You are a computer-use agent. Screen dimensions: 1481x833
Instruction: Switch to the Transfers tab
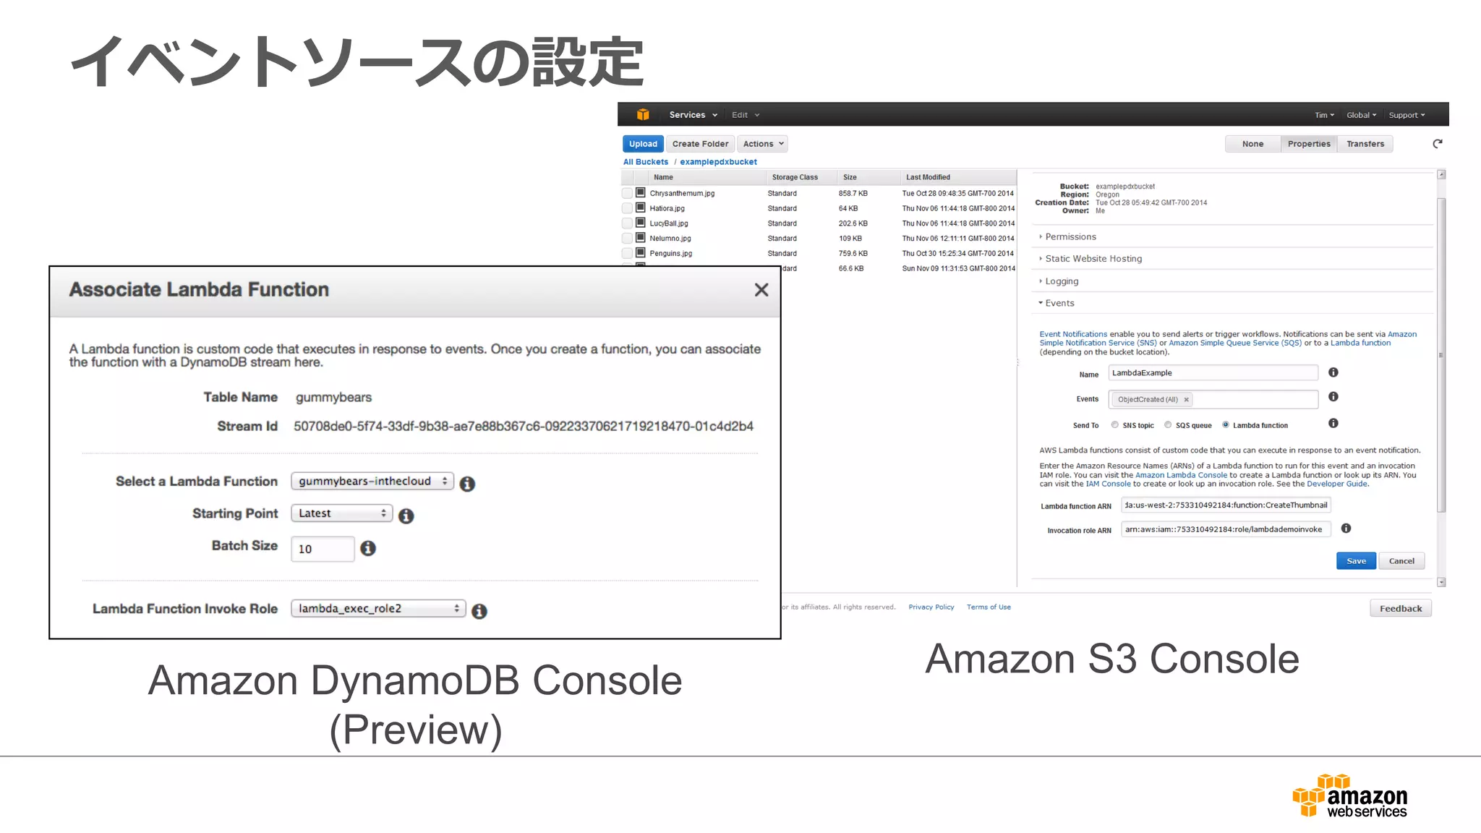[1365, 144]
